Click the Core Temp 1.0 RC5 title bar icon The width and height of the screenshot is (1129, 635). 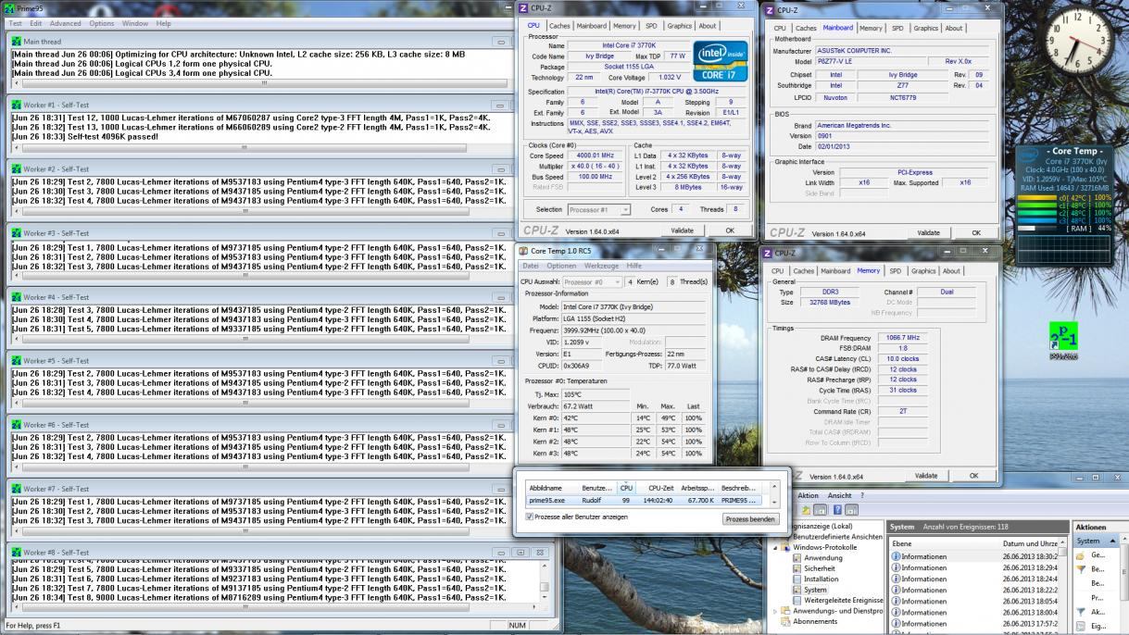(523, 251)
